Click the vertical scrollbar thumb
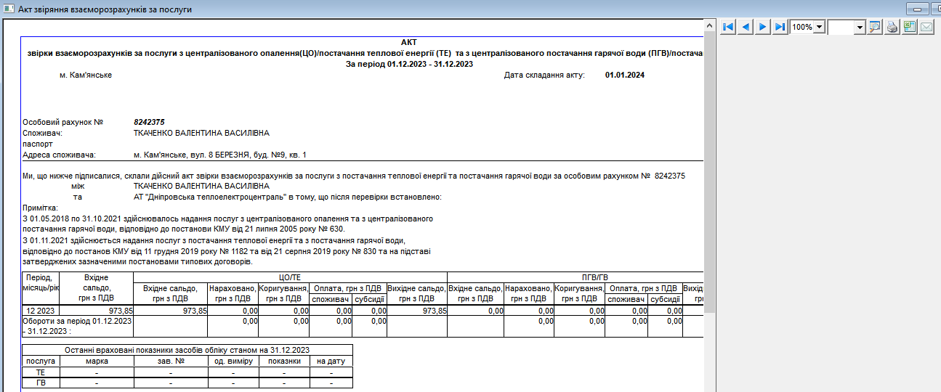 (x=710, y=167)
